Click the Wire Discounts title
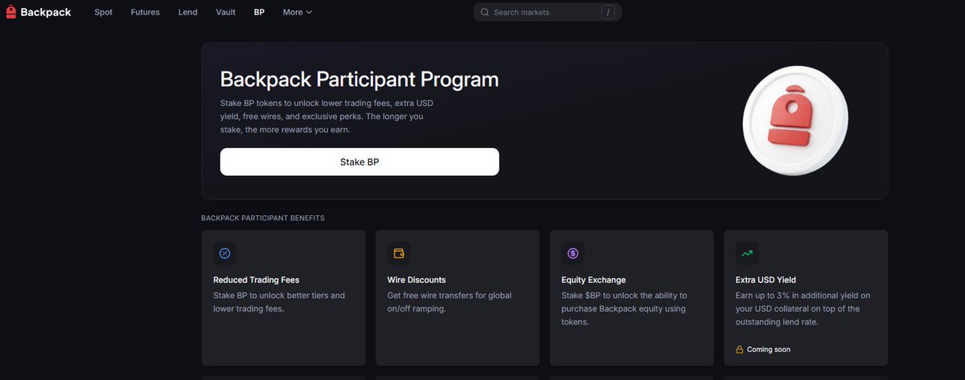Screen dimensions: 965x380 coord(417,280)
